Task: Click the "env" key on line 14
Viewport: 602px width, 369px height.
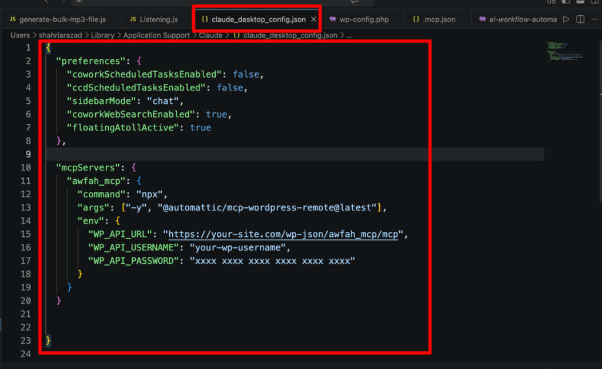Action: click(91, 221)
